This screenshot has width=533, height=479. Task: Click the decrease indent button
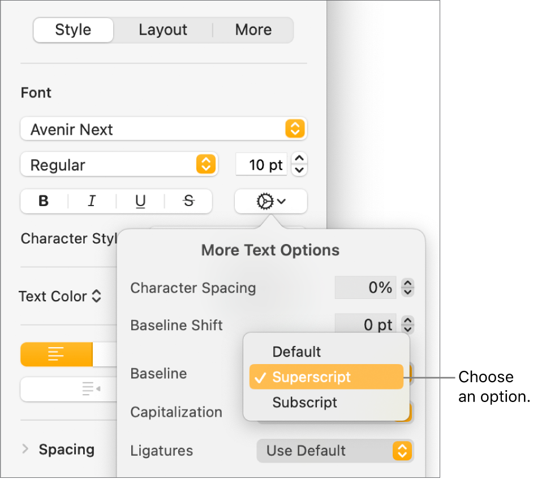pyautogui.click(x=91, y=388)
